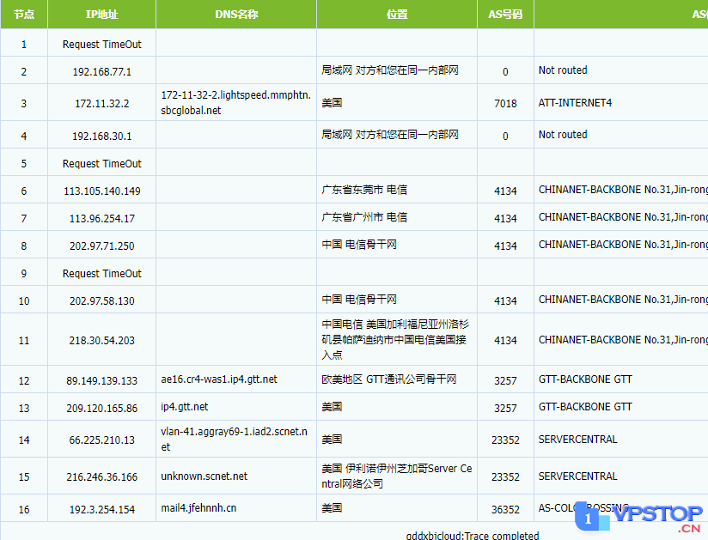
Task: Click location text in node 11 row
Action: 395,340
